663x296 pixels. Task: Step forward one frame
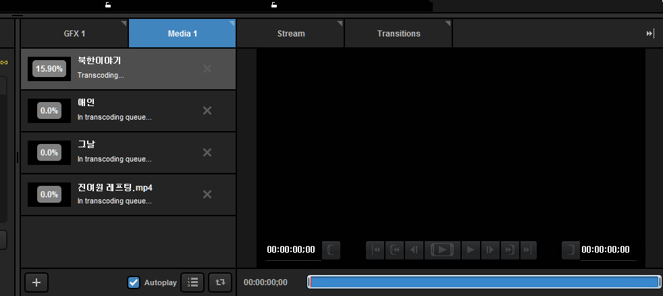click(x=489, y=250)
